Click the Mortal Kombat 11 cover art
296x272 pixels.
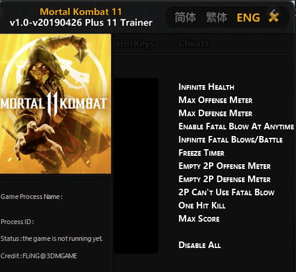[x=55, y=104]
